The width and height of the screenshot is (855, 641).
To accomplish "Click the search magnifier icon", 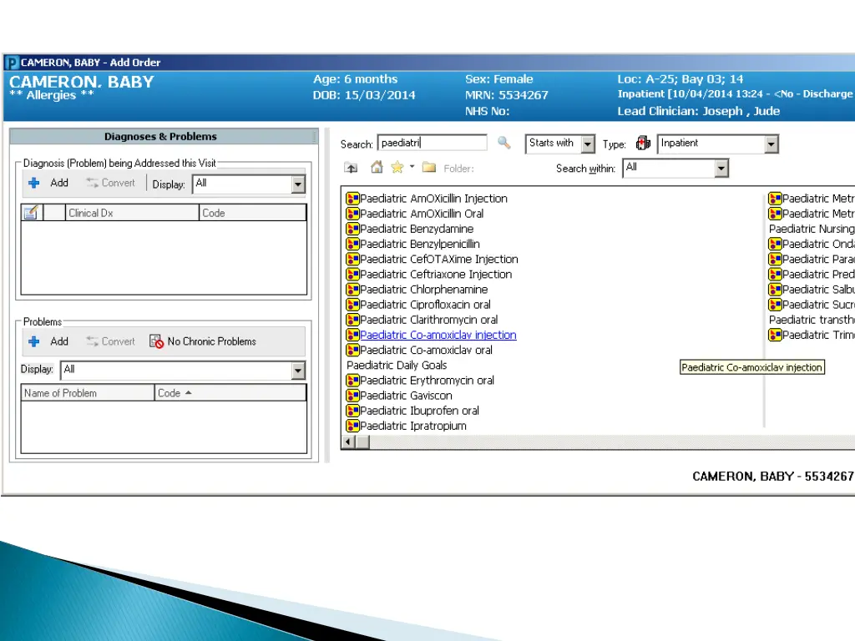I will coord(504,143).
